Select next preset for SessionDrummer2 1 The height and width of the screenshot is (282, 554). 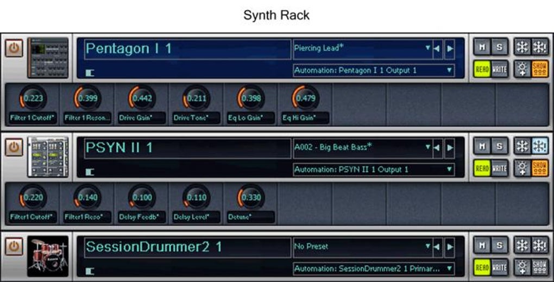449,247
